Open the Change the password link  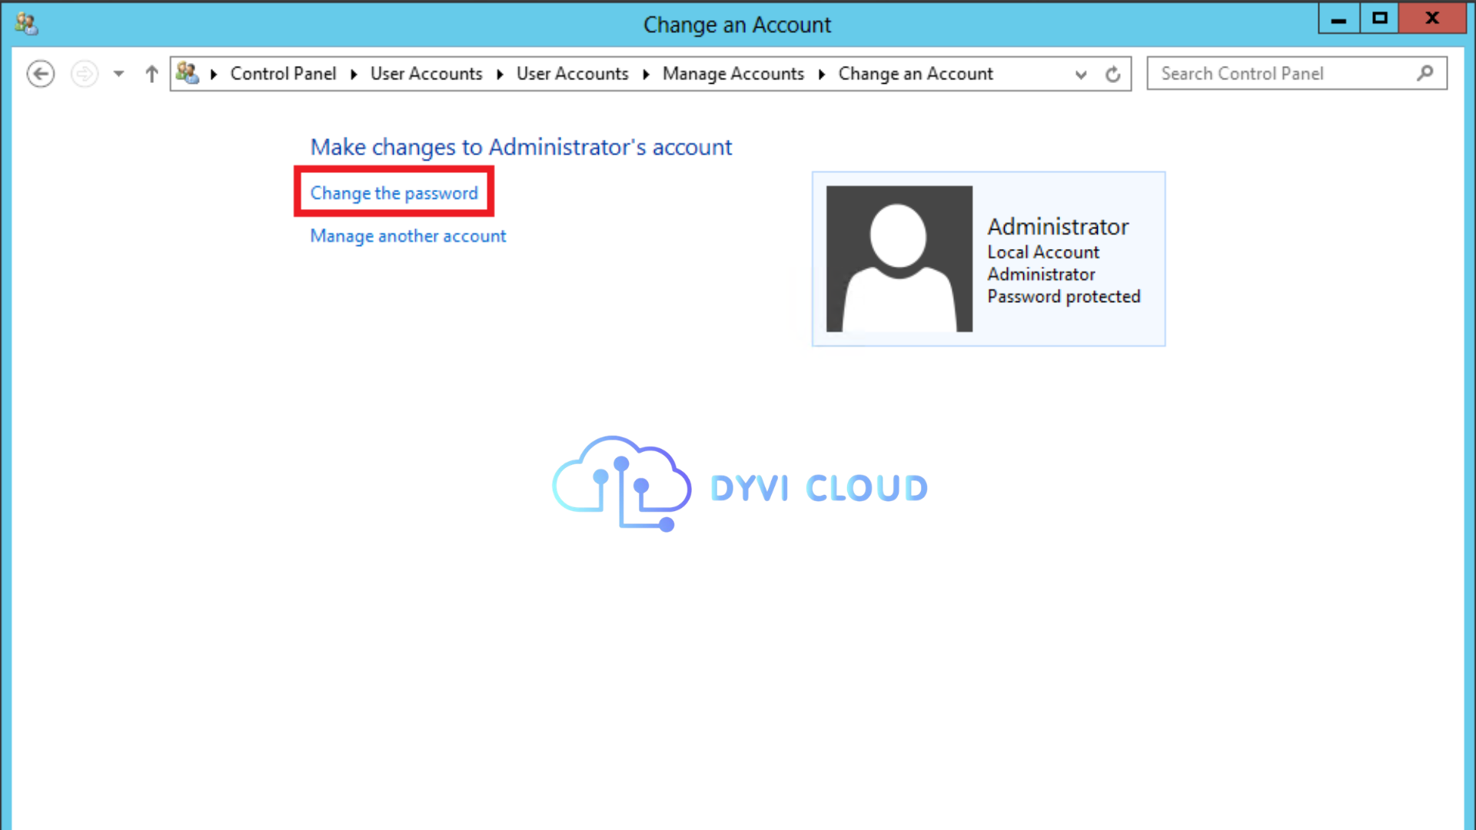coord(393,193)
